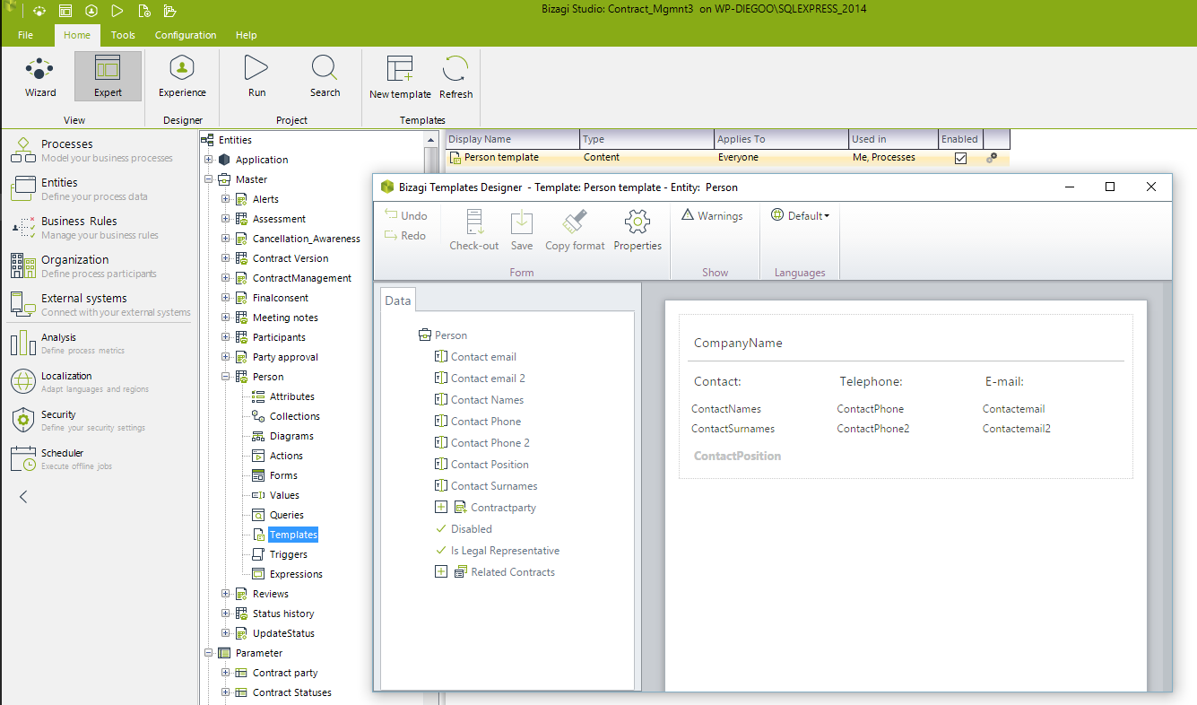Select Templates under Person entity
The width and height of the screenshot is (1197, 705).
coord(293,535)
